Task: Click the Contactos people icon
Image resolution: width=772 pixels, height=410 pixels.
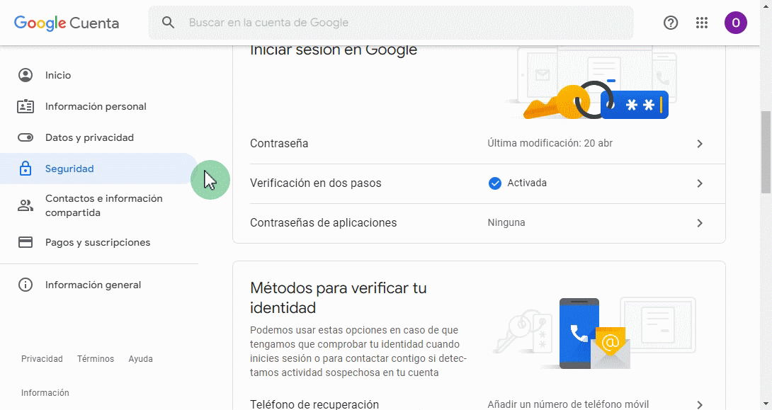Action: coord(25,205)
